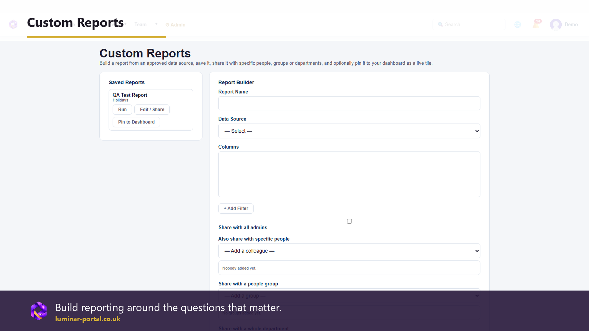Click Edit / Share on QA Test Report
Screen dimensions: 589x331
tap(152, 109)
